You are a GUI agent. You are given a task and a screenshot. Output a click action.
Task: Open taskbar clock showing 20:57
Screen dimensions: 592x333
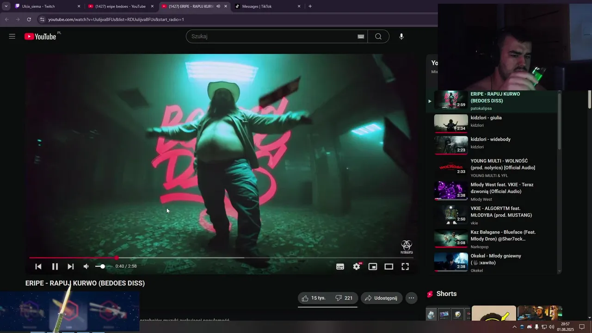coord(565,327)
